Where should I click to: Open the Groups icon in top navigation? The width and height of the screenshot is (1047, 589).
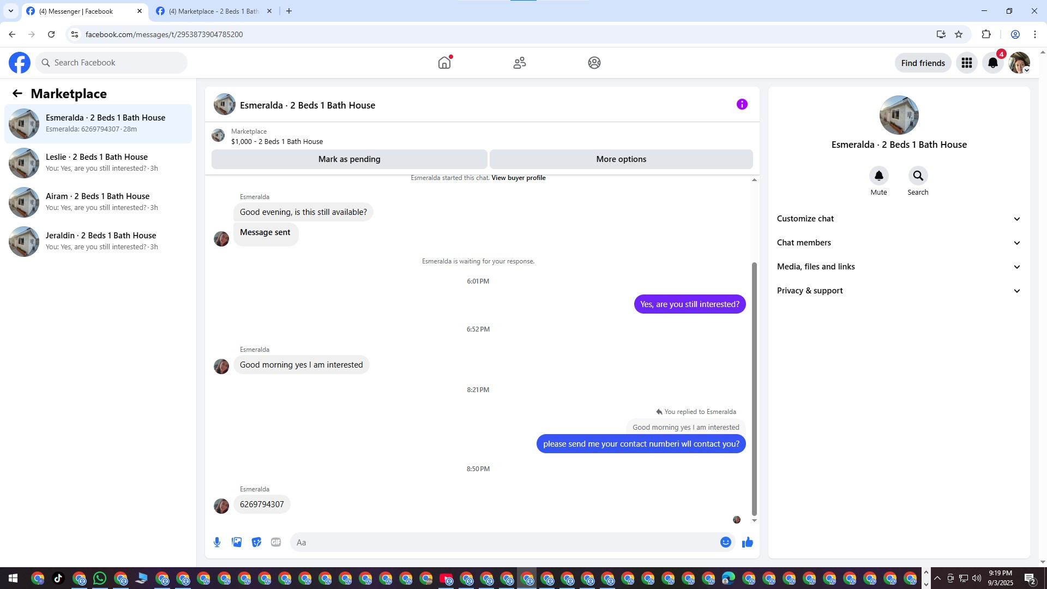[x=594, y=63]
